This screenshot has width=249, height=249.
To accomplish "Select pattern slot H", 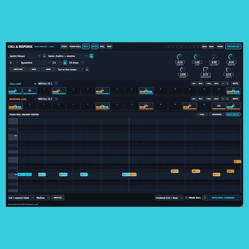I will click(x=198, y=47).
